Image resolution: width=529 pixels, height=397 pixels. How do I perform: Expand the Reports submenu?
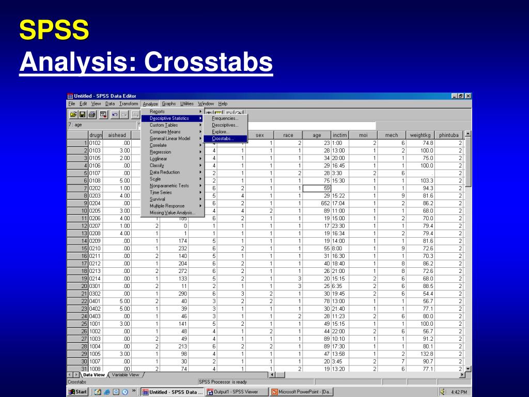tap(173, 112)
